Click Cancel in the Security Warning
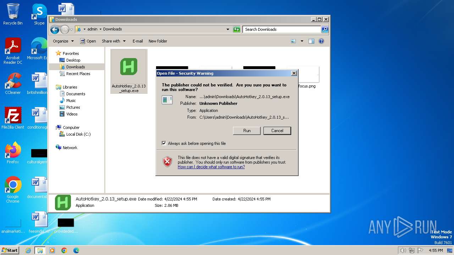The width and height of the screenshot is (454, 255). 277,131
